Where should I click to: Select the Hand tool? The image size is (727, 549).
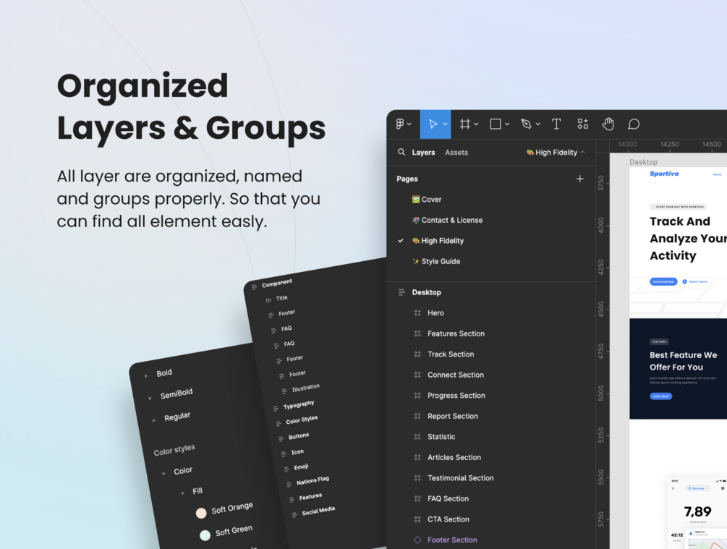tap(608, 124)
